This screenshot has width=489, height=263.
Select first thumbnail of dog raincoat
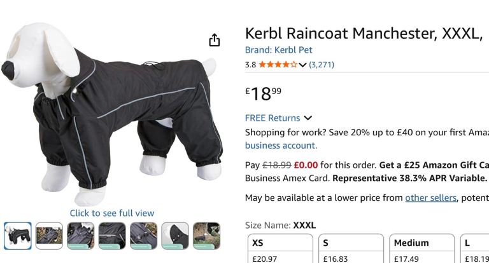[x=18, y=236]
